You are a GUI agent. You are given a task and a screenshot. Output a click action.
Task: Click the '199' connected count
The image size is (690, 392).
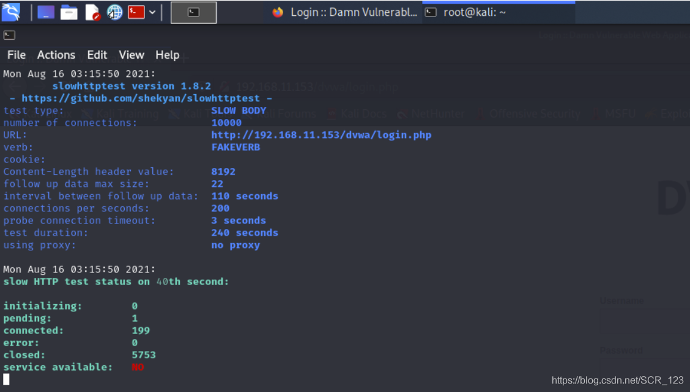(141, 330)
